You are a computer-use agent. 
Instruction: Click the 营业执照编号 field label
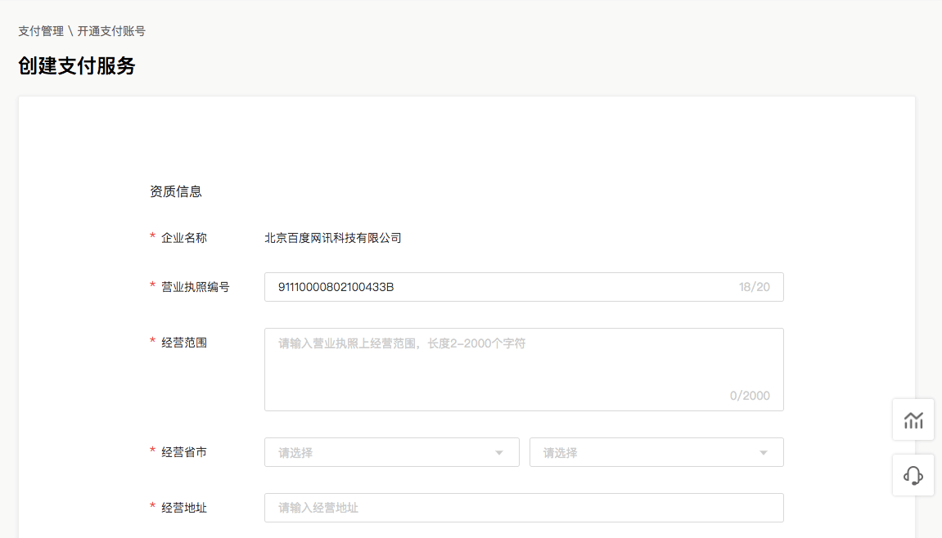coord(196,287)
